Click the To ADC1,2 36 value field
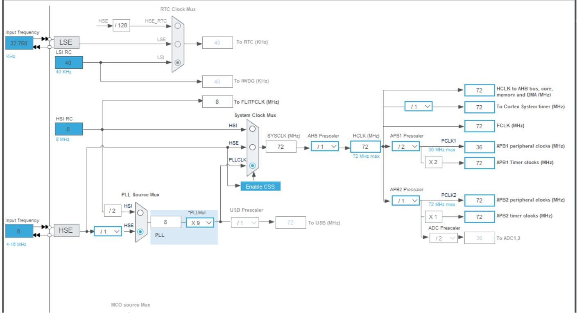This screenshot has width=577, height=313. 480,238
